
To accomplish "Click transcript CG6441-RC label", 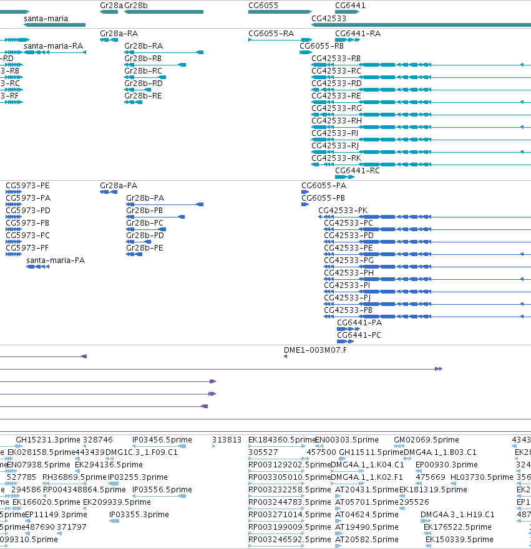I will [358, 171].
